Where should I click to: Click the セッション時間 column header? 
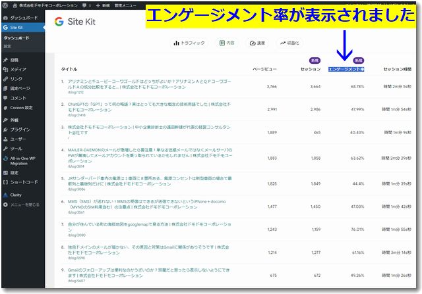point(398,69)
